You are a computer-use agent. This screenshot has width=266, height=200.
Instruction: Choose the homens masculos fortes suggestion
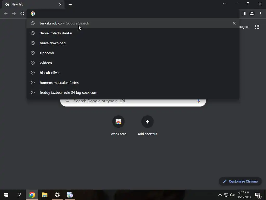[133, 83]
